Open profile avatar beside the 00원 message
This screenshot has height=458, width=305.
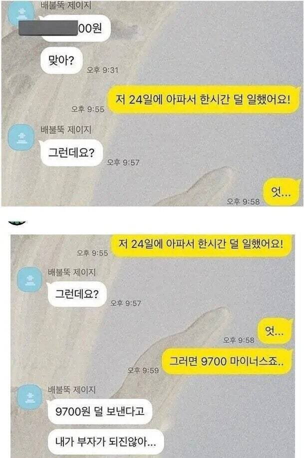[21, 13]
